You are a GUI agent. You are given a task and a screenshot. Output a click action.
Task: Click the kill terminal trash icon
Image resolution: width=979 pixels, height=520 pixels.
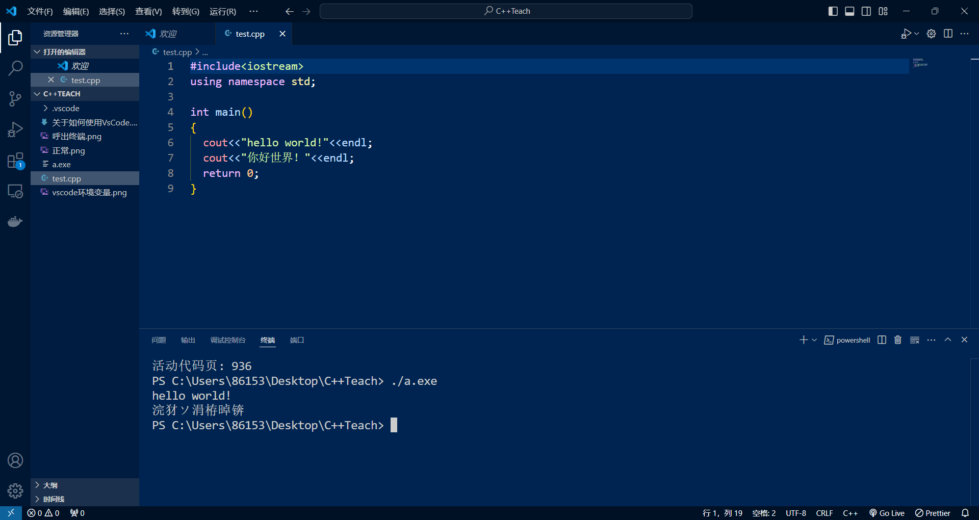898,340
